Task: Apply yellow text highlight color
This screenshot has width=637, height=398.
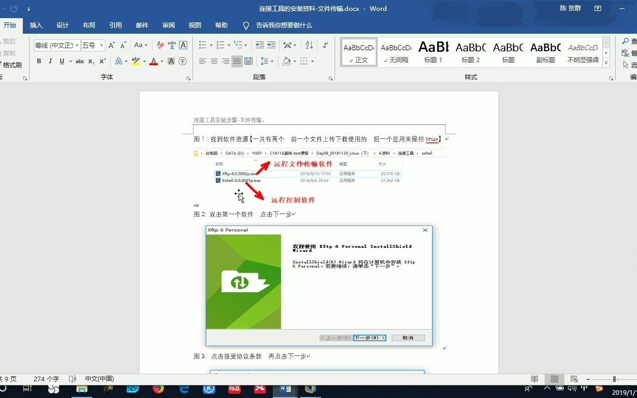Action: [x=136, y=61]
